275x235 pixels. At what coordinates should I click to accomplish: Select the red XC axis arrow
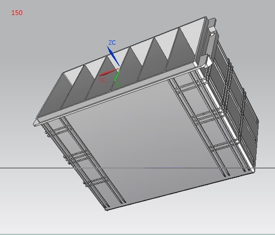[109, 72]
